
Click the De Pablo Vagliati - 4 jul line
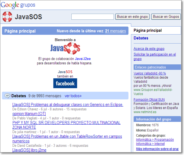(46, 118)
